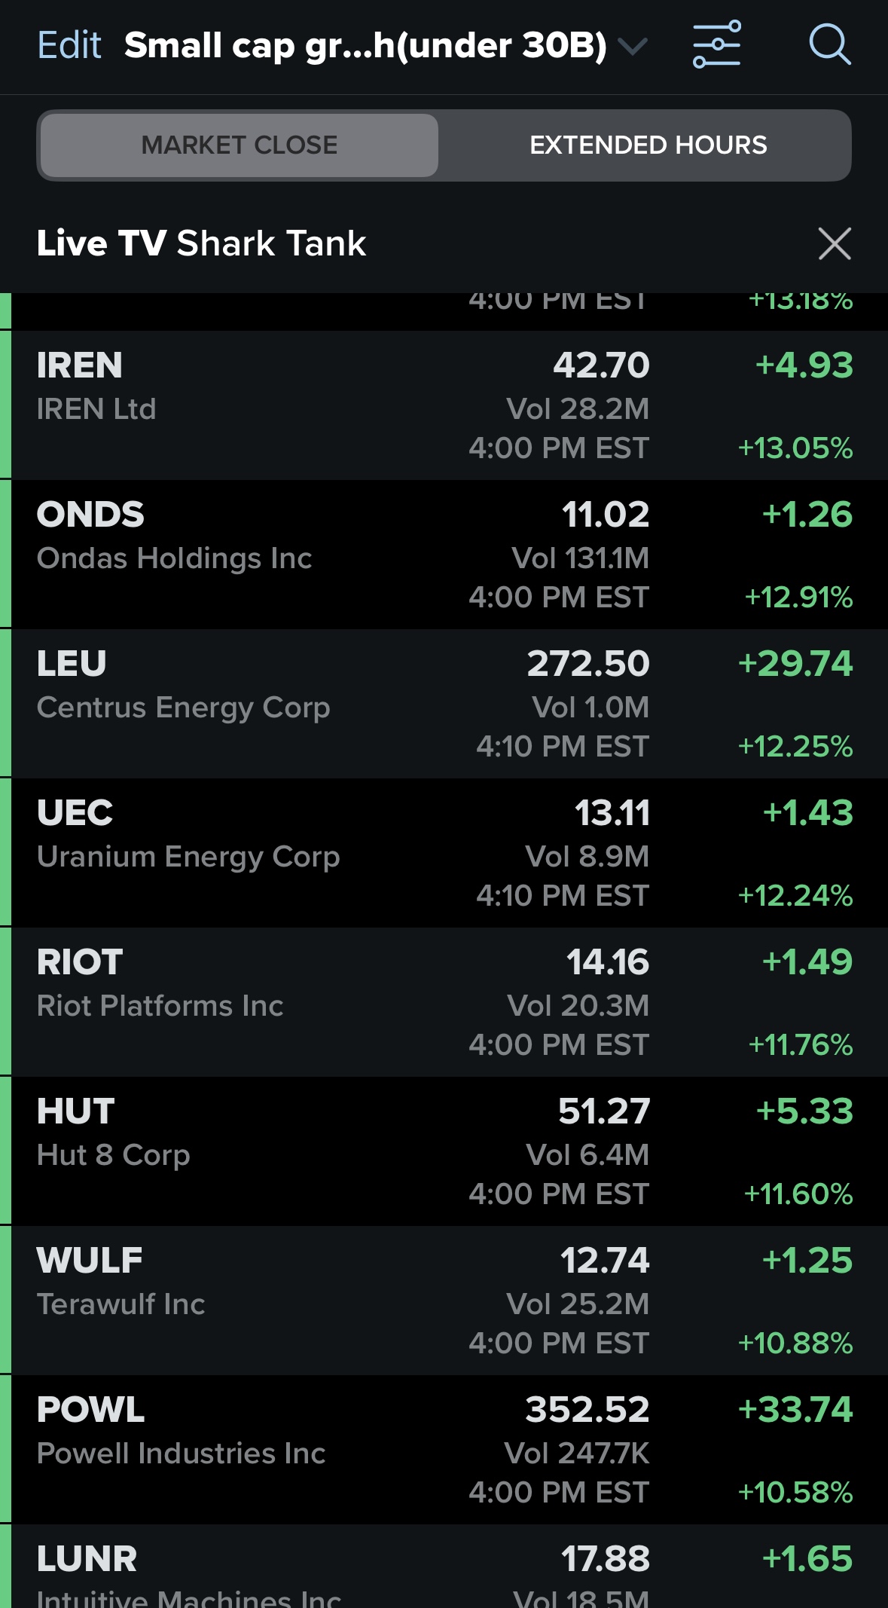Image resolution: width=888 pixels, height=1608 pixels.
Task: Open Live TV Shark Tank stream
Action: (202, 243)
